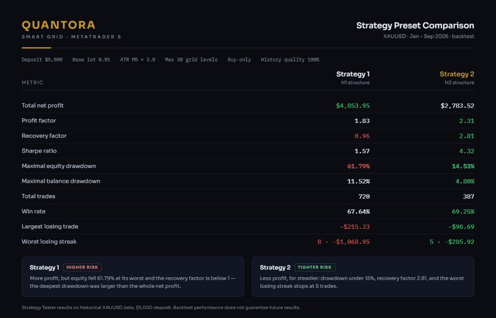Select the "Max 30 grid levels" parameter

click(191, 59)
